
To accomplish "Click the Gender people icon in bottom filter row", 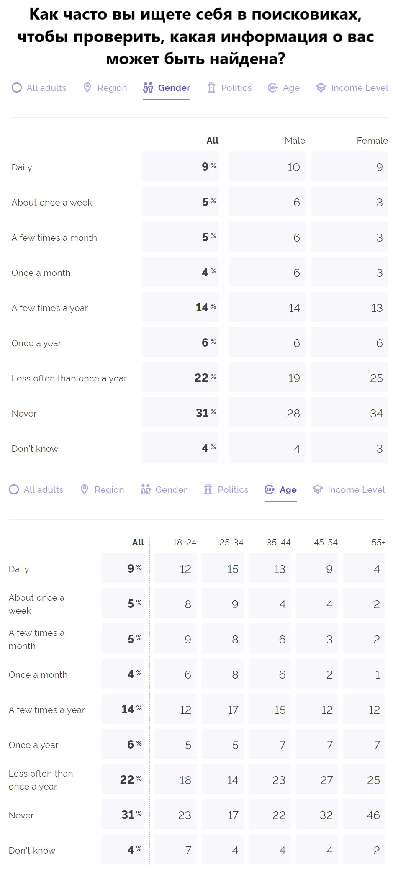I will click(x=145, y=490).
